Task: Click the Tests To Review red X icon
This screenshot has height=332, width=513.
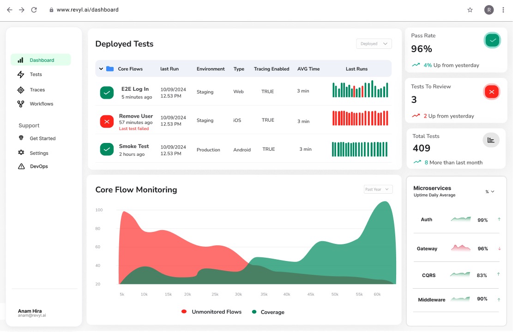Action: (491, 92)
